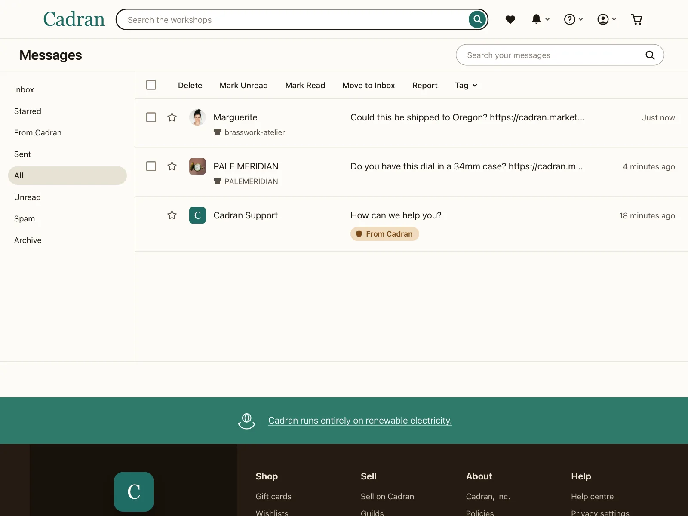Click the PALEMERIDIAN shop name

pyautogui.click(x=251, y=181)
